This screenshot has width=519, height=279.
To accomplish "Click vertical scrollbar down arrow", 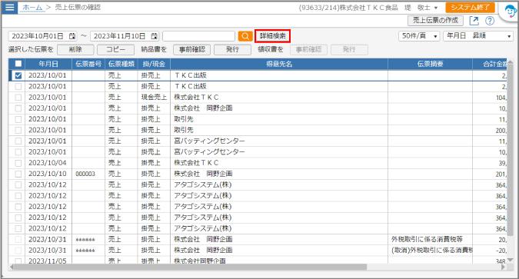I will coord(510,260).
